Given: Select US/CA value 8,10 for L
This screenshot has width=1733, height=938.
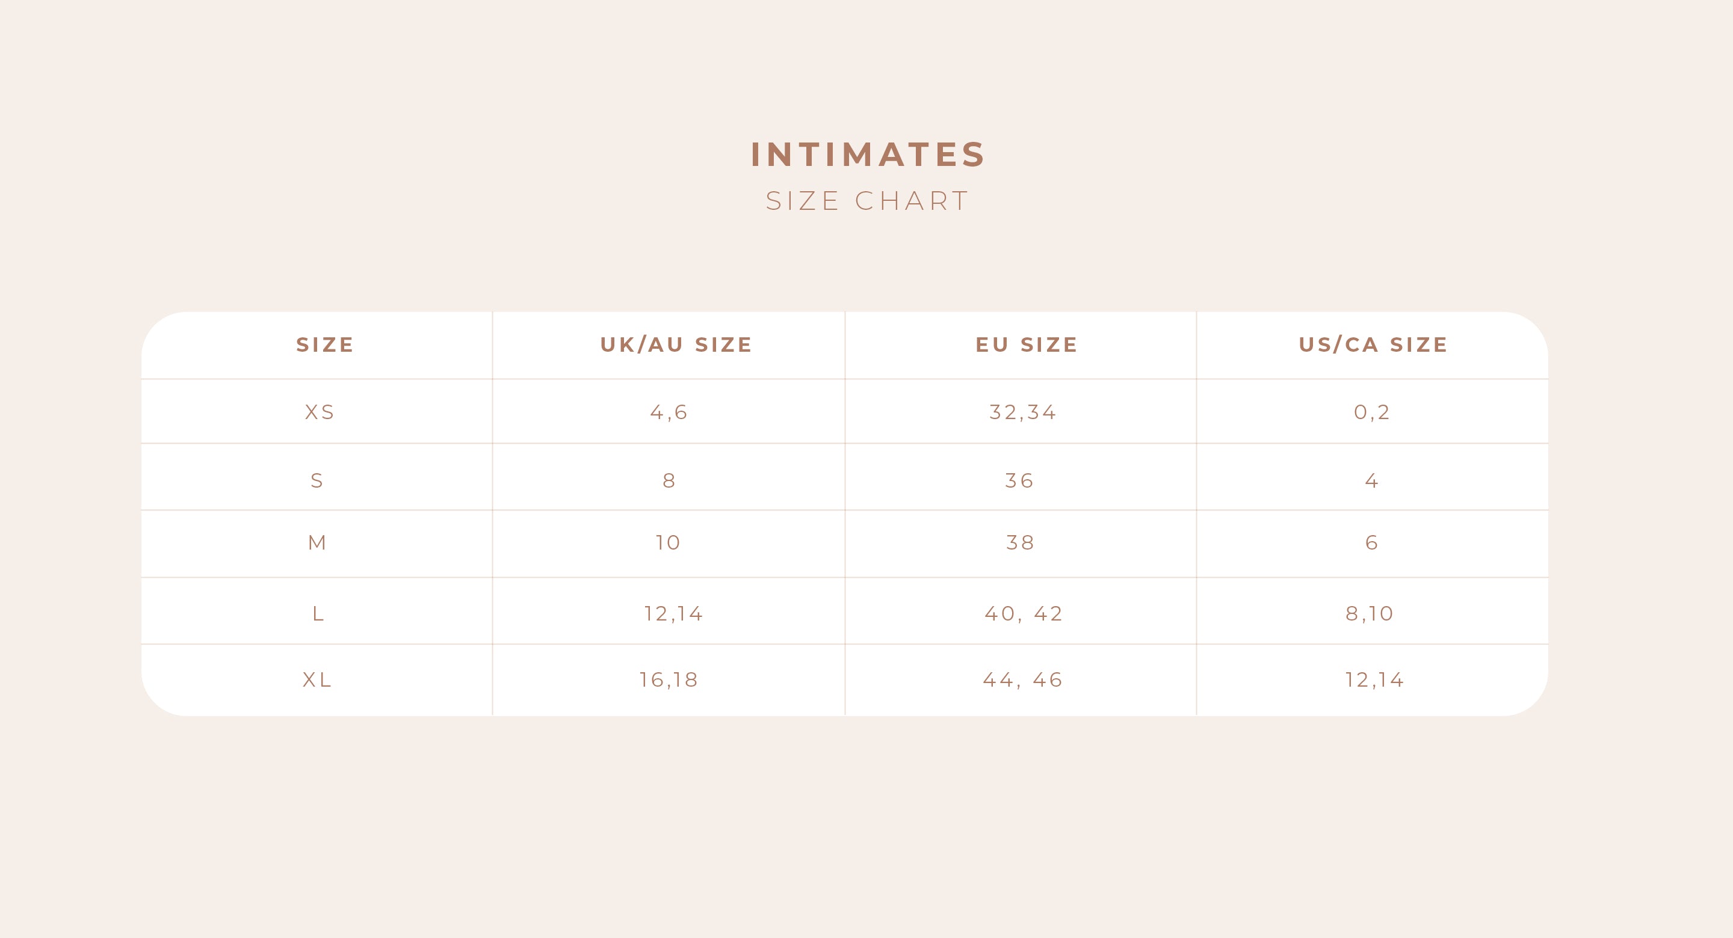Looking at the screenshot, I should (1370, 613).
